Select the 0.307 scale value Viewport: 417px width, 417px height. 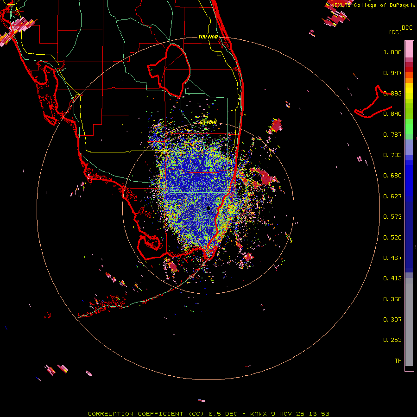coord(392,320)
